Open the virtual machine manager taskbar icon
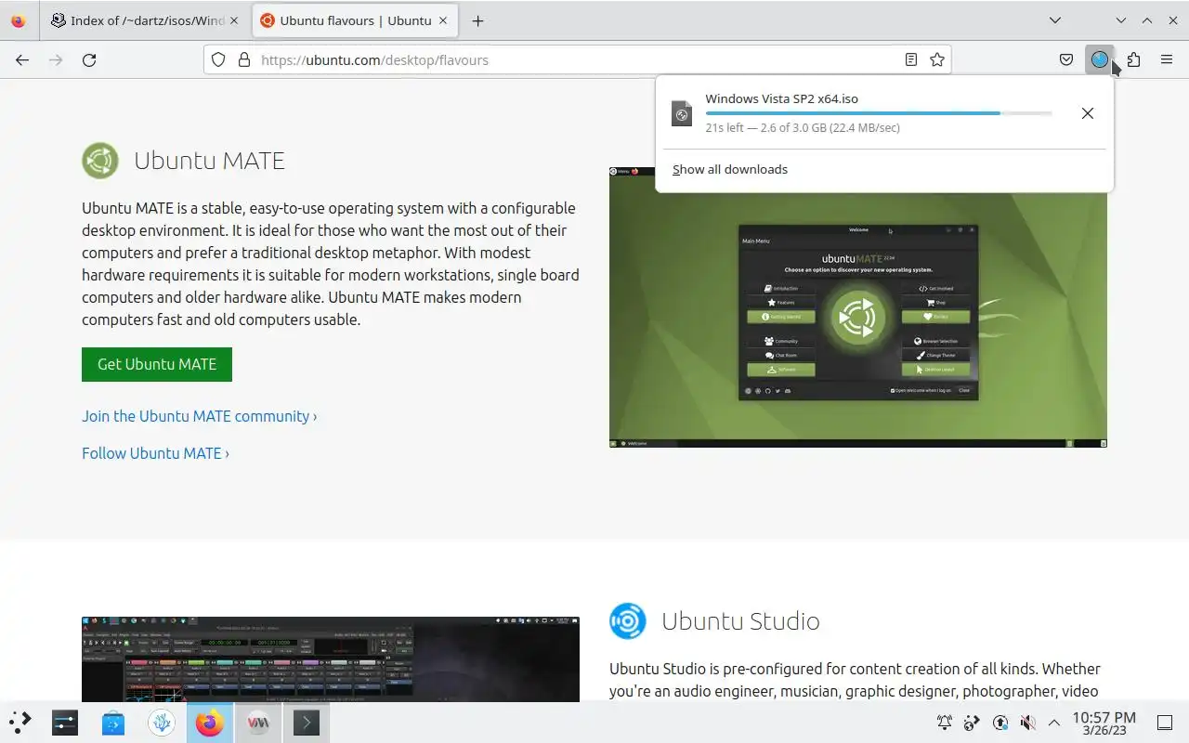The width and height of the screenshot is (1189, 743). click(258, 722)
